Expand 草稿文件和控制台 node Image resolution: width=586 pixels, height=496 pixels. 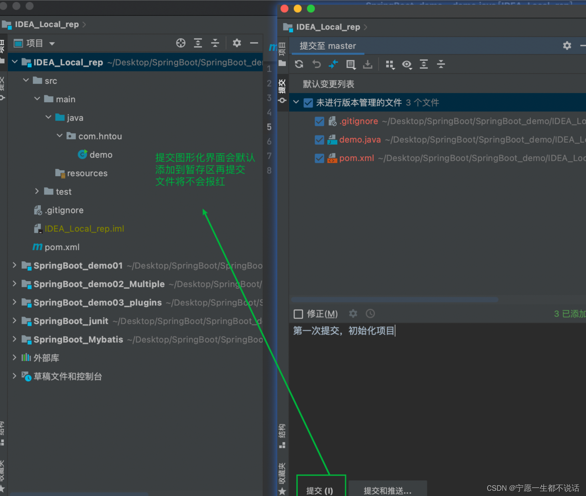tap(15, 376)
